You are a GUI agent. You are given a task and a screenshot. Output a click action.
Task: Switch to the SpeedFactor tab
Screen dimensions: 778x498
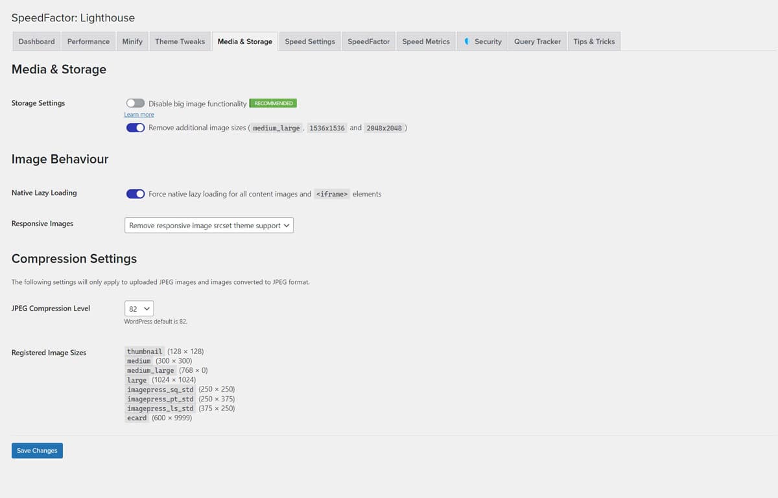369,41
